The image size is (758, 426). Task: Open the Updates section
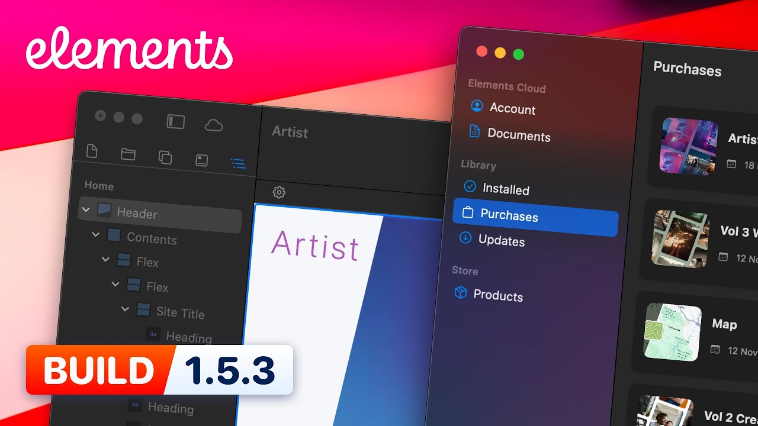502,241
